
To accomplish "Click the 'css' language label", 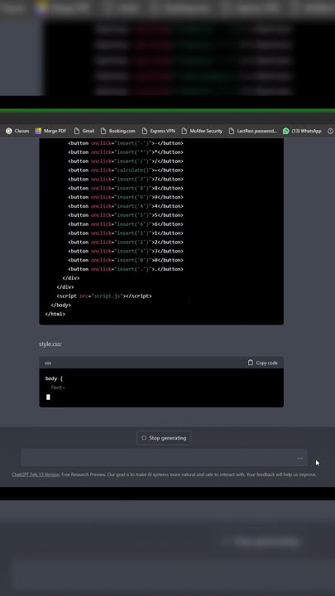I will click(48, 363).
